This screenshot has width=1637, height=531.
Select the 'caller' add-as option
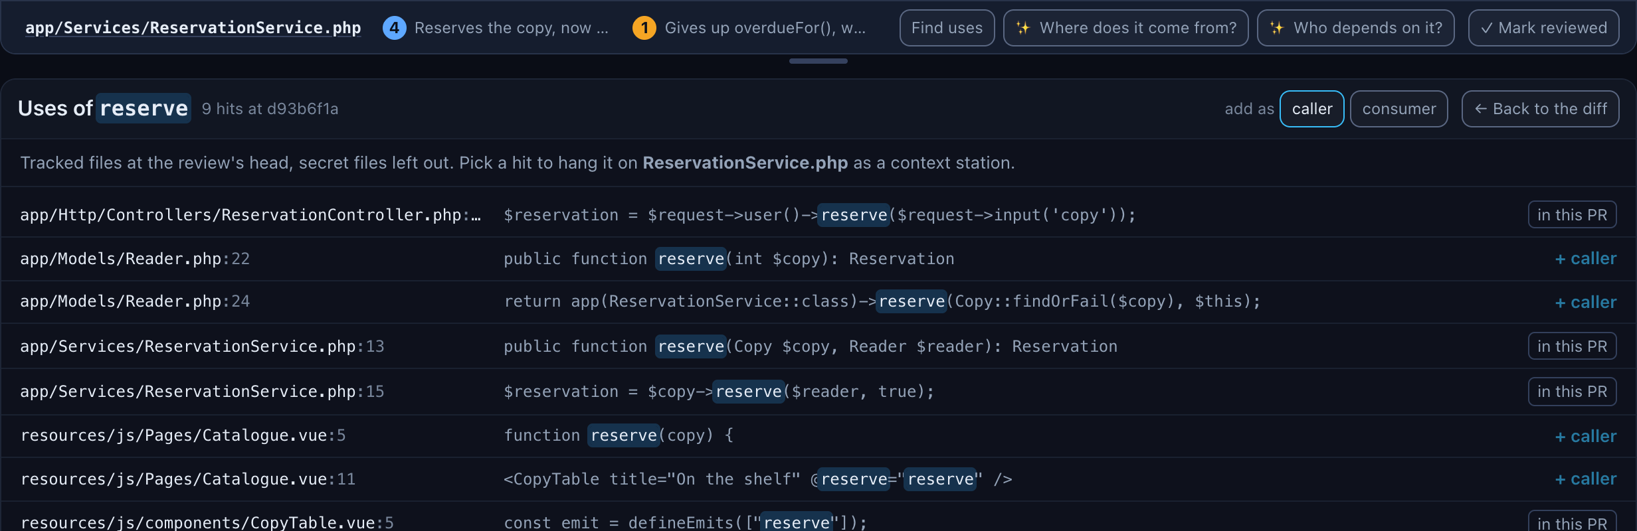coord(1312,109)
